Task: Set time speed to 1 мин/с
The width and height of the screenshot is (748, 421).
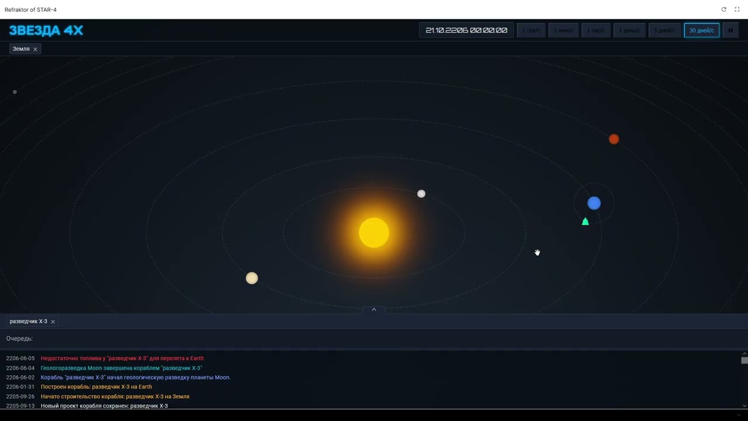Action: click(563, 30)
